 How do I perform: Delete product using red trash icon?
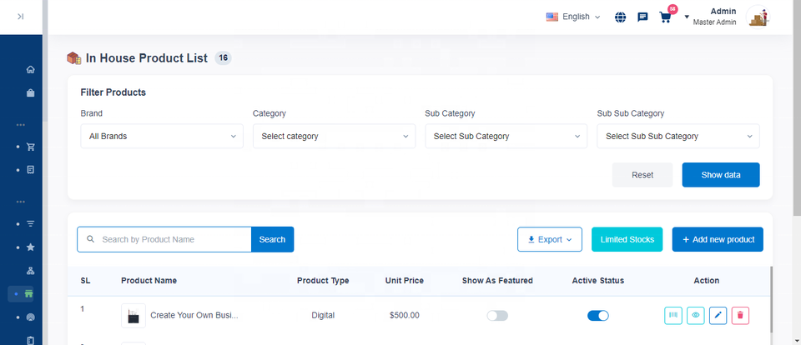click(740, 316)
